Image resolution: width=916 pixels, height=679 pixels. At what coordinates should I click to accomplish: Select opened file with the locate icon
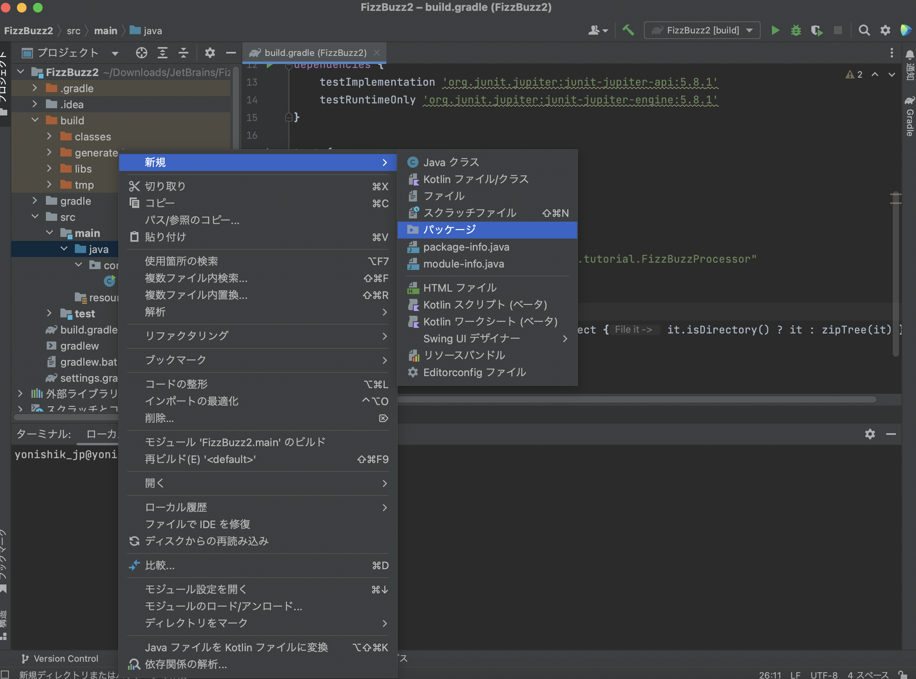141,53
